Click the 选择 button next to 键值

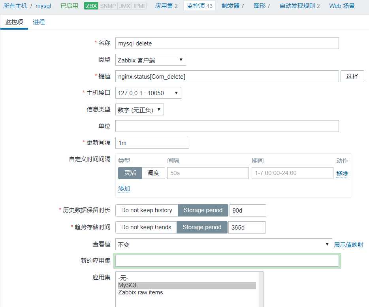[x=352, y=76]
